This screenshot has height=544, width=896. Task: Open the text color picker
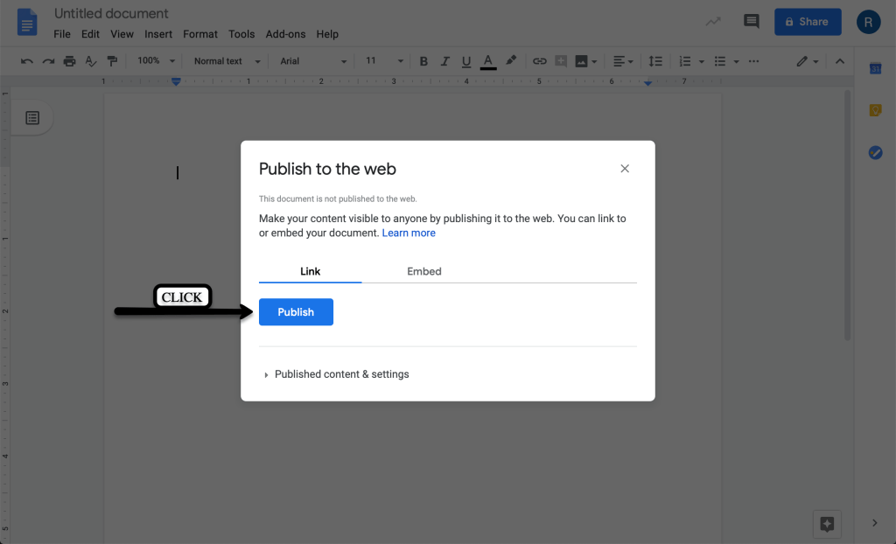[x=488, y=61]
